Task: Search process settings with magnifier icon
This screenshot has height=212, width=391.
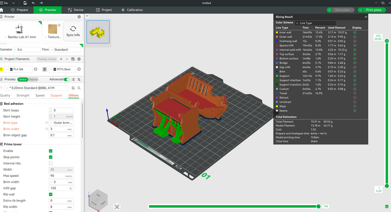Action: (79, 88)
